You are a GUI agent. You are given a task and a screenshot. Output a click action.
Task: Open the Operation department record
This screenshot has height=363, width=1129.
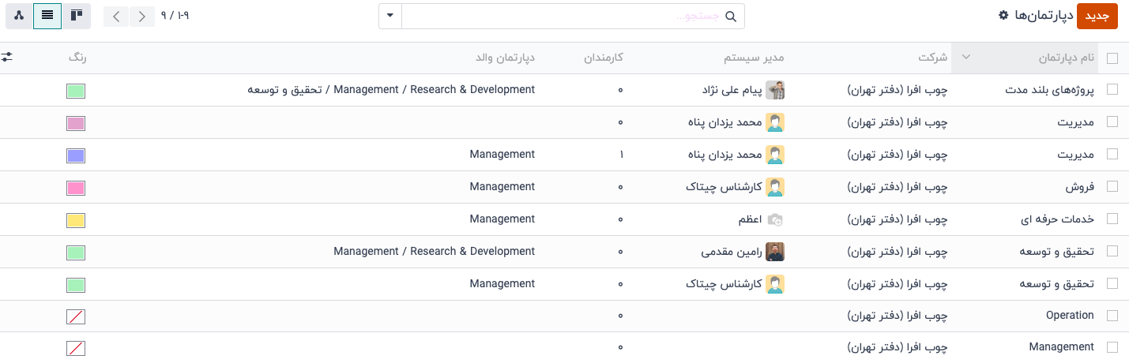1070,316
